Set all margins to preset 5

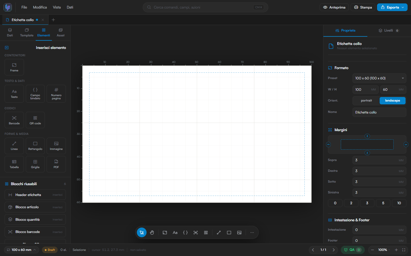tap(383, 203)
